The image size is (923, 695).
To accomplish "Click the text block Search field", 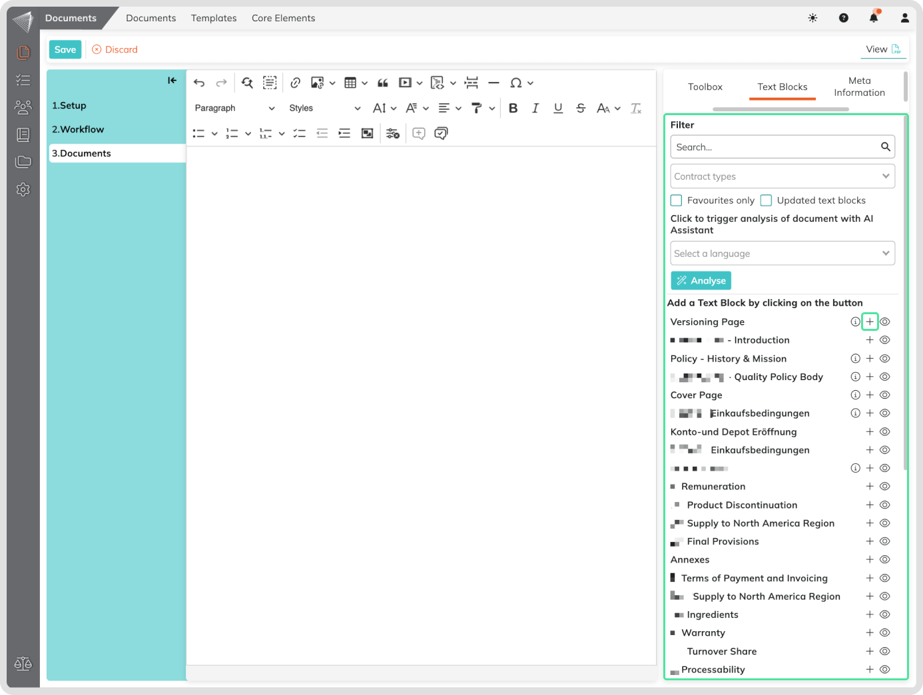I will [775, 147].
